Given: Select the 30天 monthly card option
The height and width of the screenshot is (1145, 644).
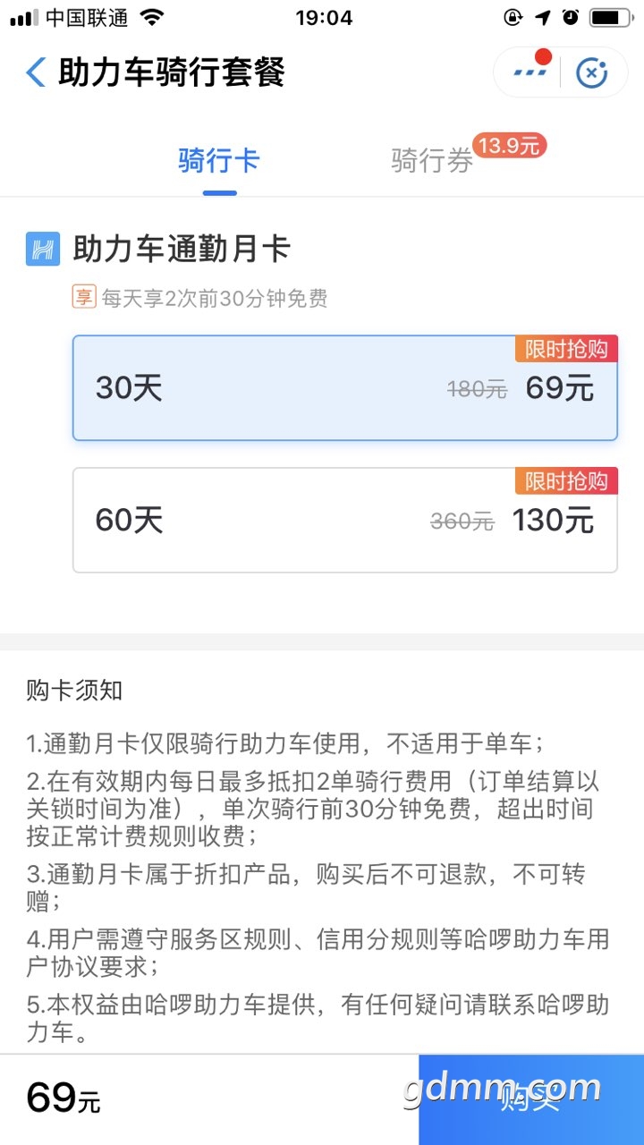Looking at the screenshot, I should click(344, 388).
